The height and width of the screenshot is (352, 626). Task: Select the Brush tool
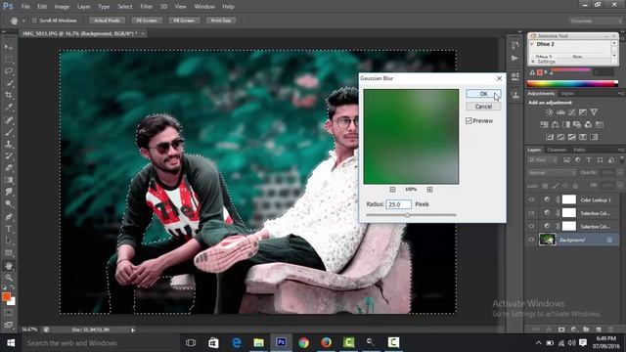tap(9, 132)
